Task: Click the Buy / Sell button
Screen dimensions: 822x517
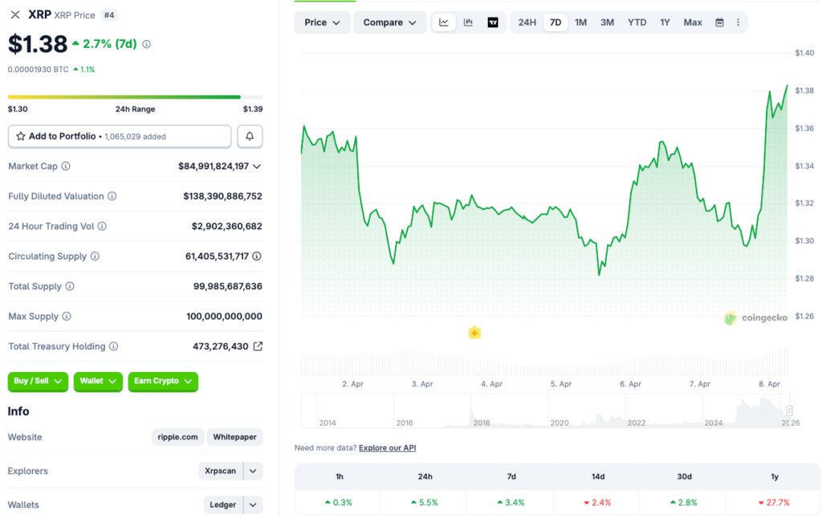Action: pyautogui.click(x=37, y=382)
